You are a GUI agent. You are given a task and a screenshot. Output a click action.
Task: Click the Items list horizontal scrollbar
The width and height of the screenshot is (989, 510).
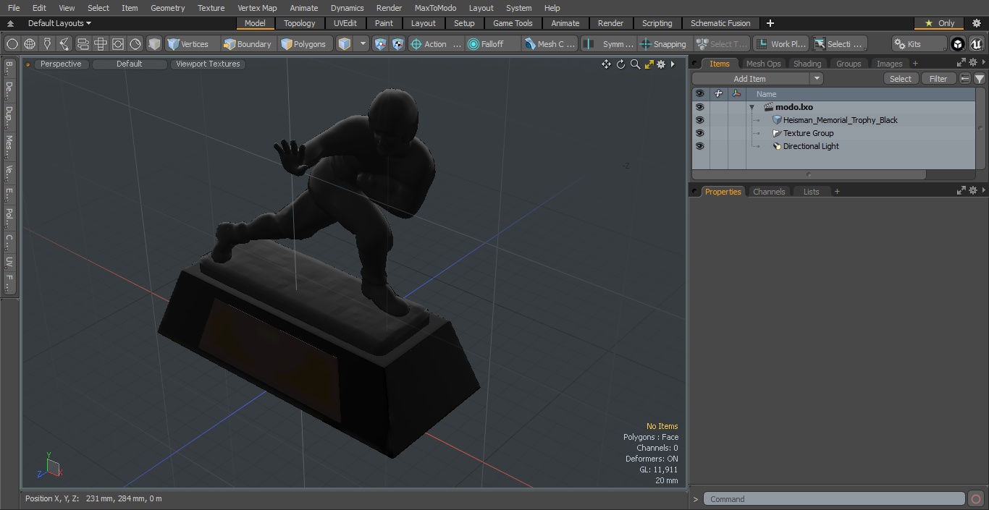[809, 174]
